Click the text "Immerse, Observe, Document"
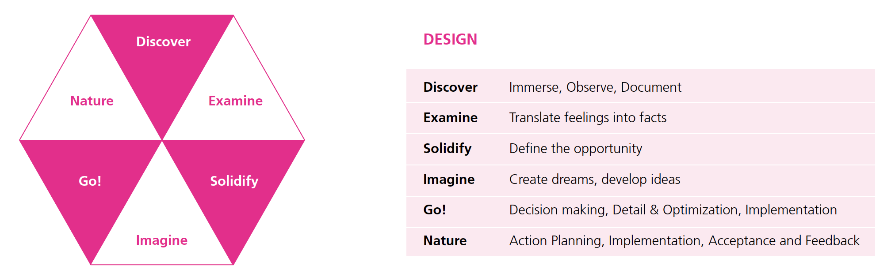Viewport: 895px width, 277px height. [x=595, y=87]
